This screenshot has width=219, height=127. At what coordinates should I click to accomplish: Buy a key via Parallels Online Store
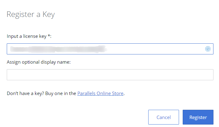(100, 93)
